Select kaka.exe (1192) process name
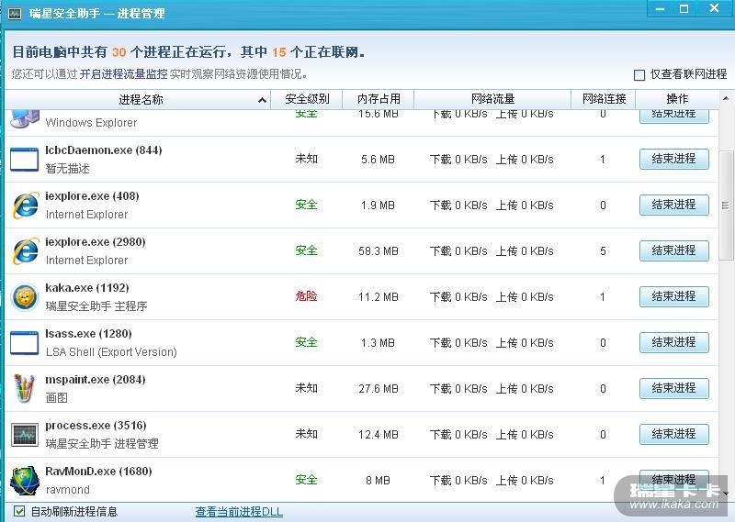 coord(87,287)
